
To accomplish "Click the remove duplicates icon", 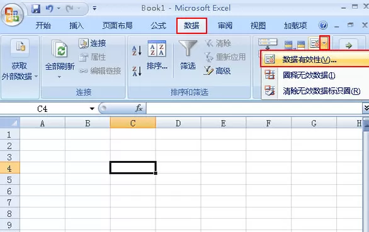I will pos(295,45).
